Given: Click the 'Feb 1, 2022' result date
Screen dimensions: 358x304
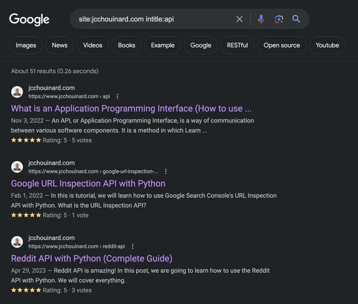Looking at the screenshot, I should click(x=27, y=196).
